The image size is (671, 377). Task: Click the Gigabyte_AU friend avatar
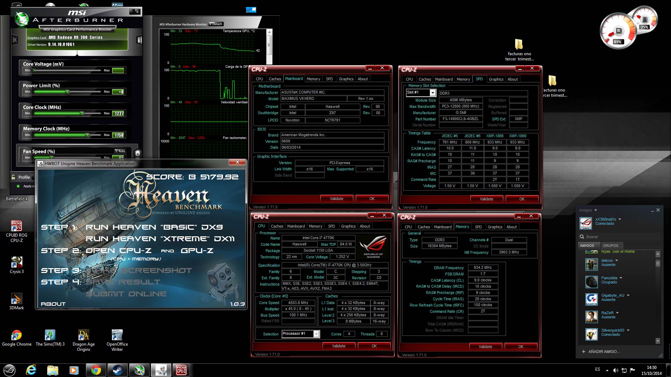[591, 299]
